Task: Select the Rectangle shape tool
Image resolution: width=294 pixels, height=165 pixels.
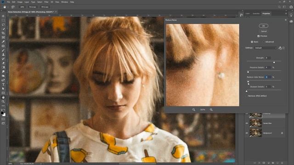Action: click(3, 93)
